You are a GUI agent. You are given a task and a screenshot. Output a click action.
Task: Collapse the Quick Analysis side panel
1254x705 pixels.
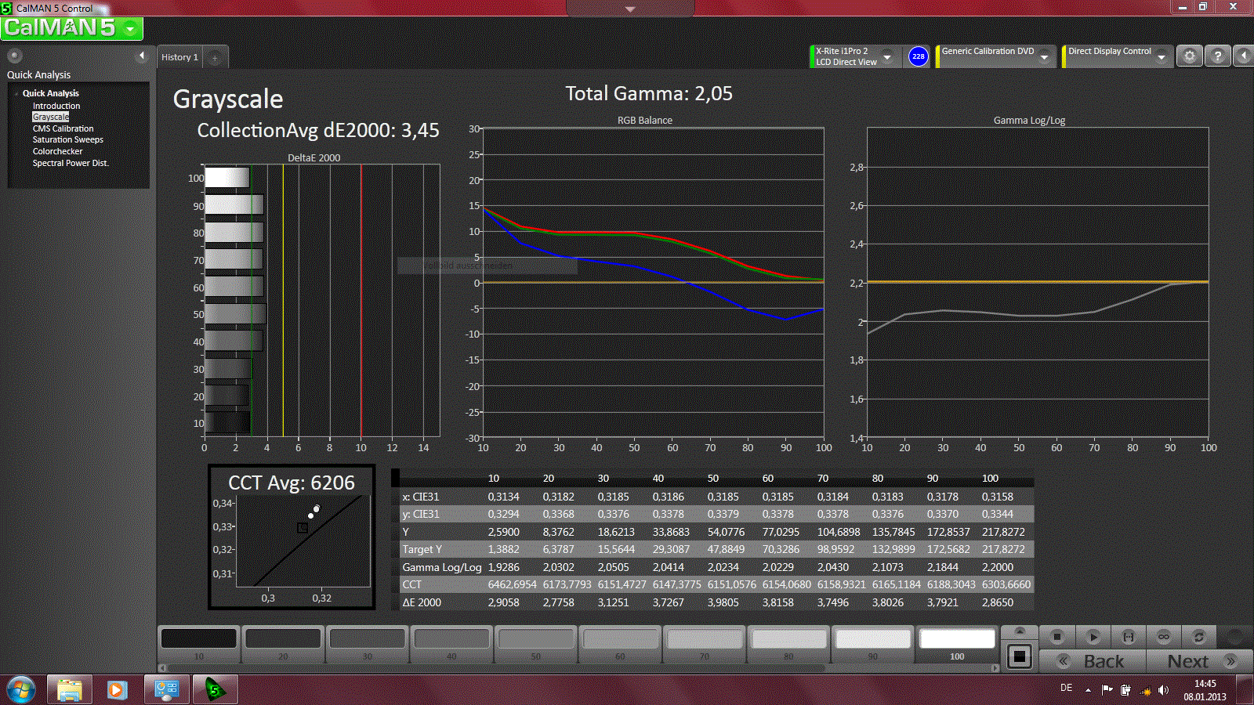point(142,56)
